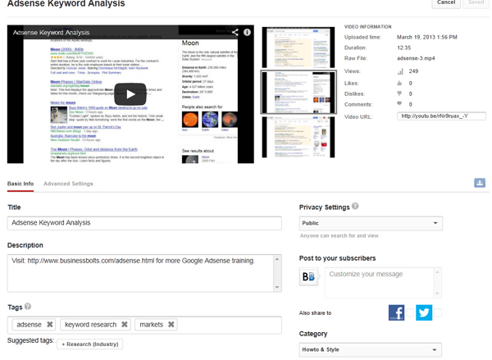
Task: Tick the Facebook share checkbox
Action: tap(410, 312)
